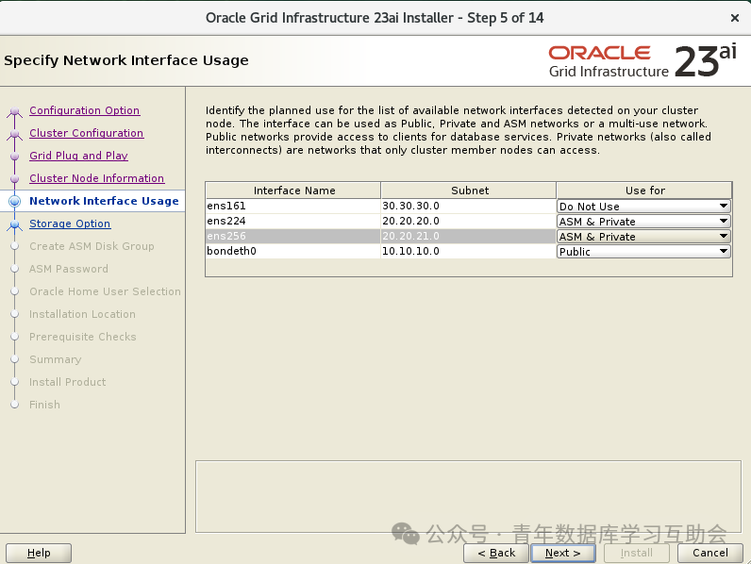
Task: Select the bondeth0 interface name cell
Action: tap(293, 251)
